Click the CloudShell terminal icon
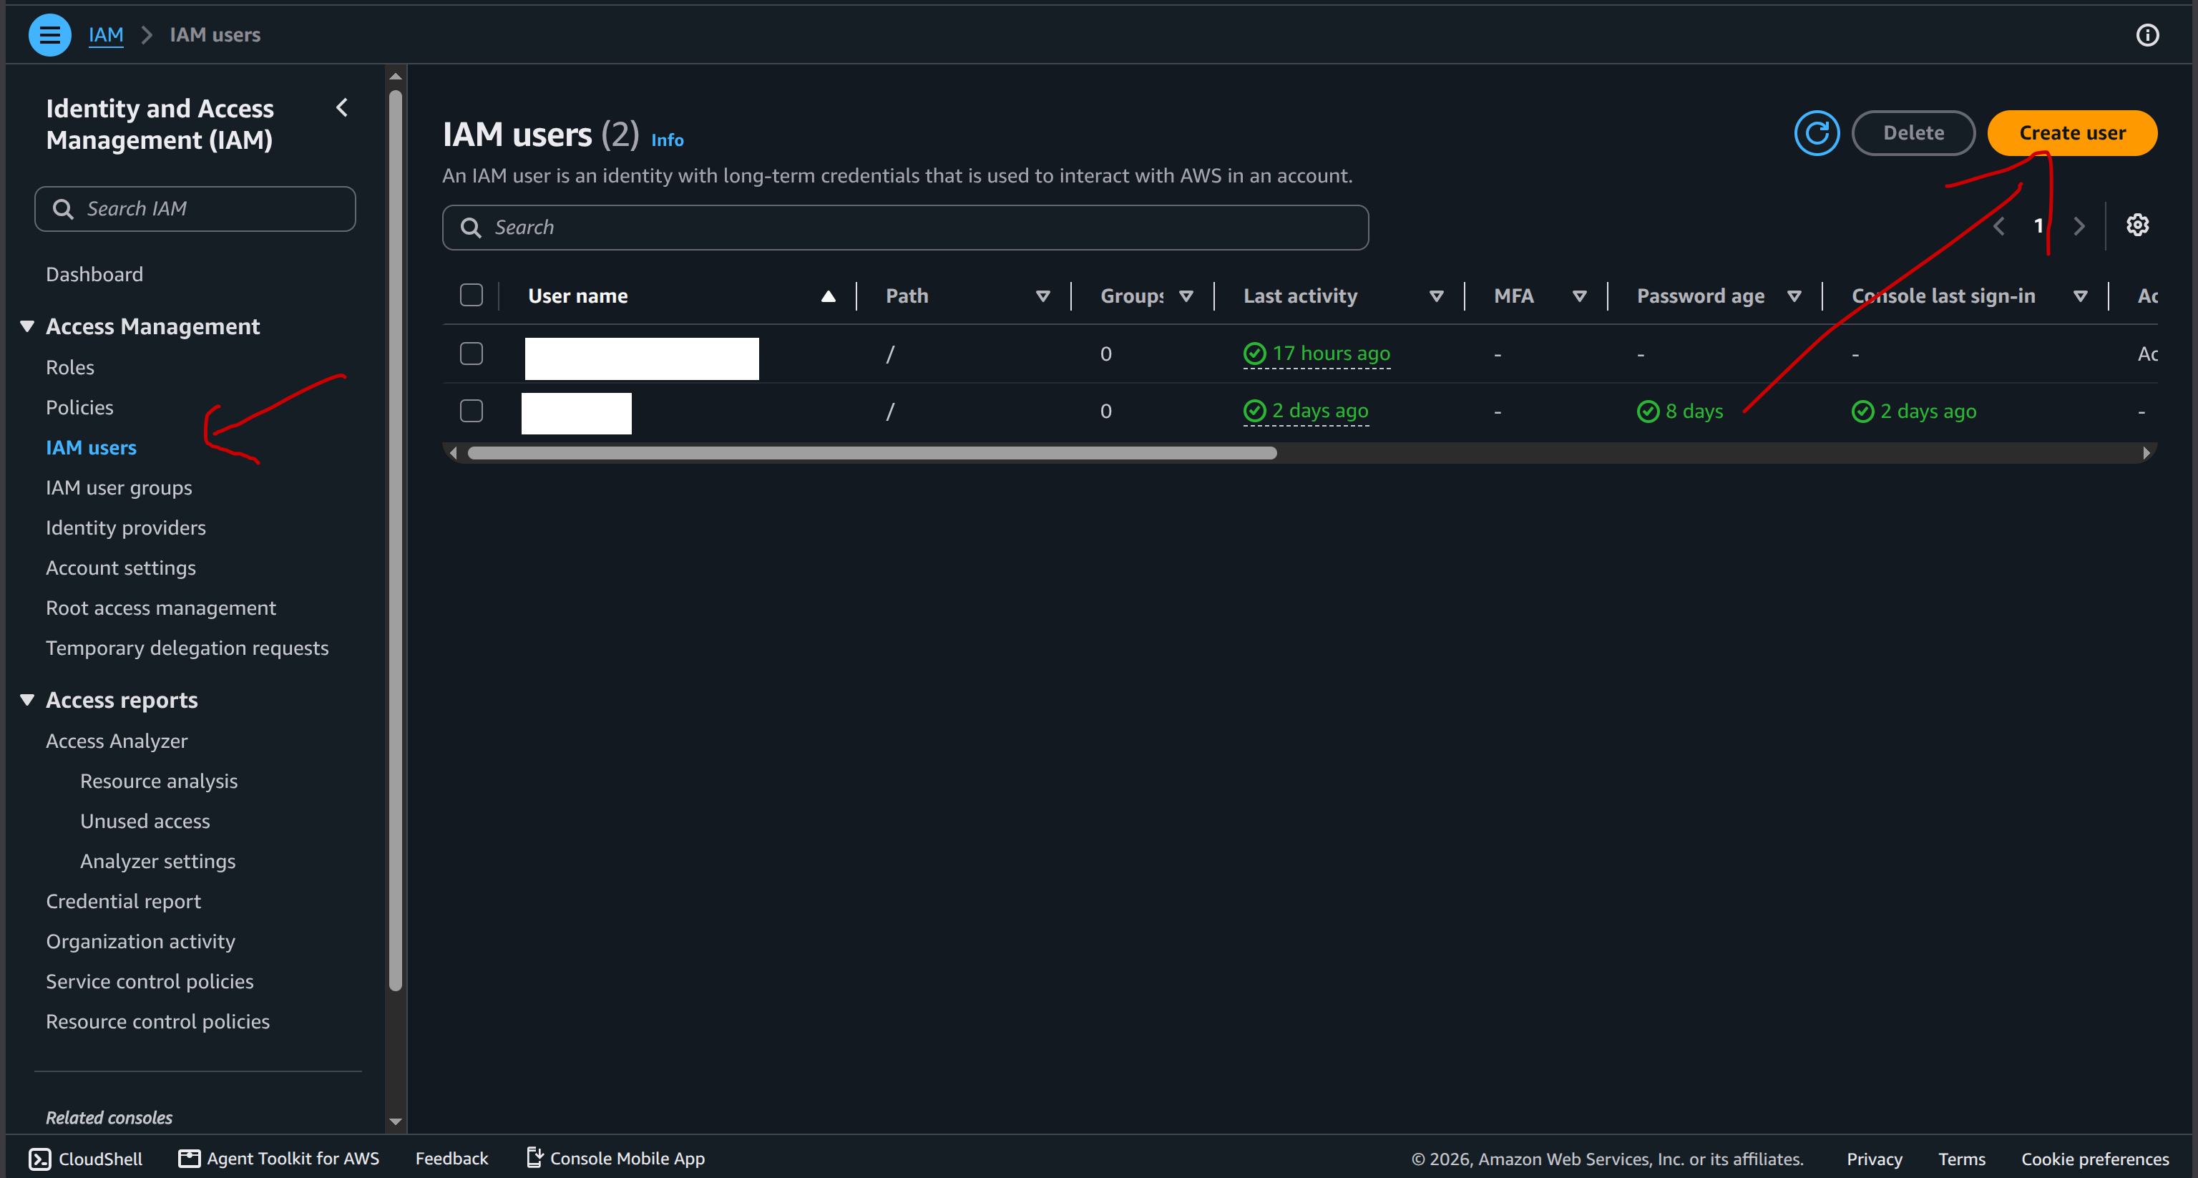 [39, 1159]
